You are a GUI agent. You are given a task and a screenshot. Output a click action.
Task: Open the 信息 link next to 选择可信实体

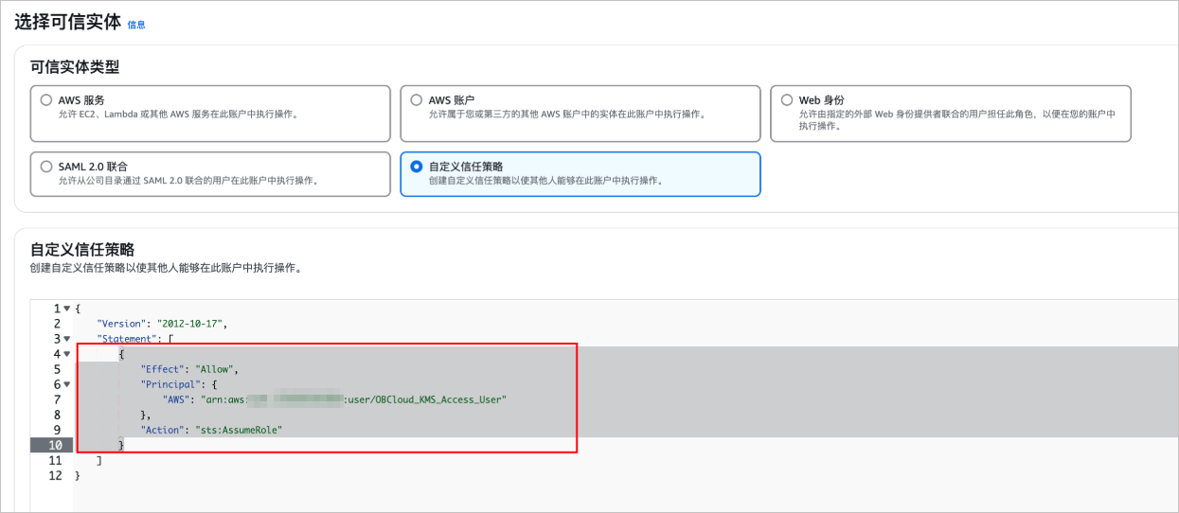[x=136, y=25]
